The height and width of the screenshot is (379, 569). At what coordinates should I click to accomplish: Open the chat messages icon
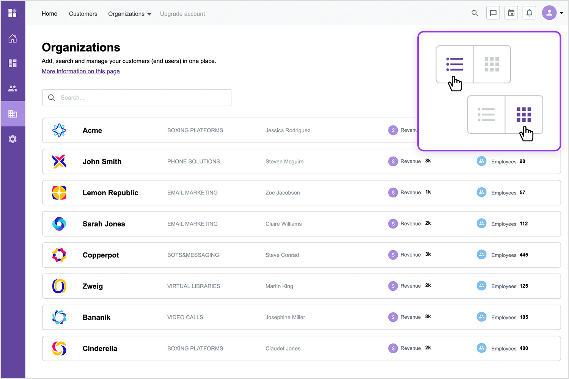[x=493, y=13]
